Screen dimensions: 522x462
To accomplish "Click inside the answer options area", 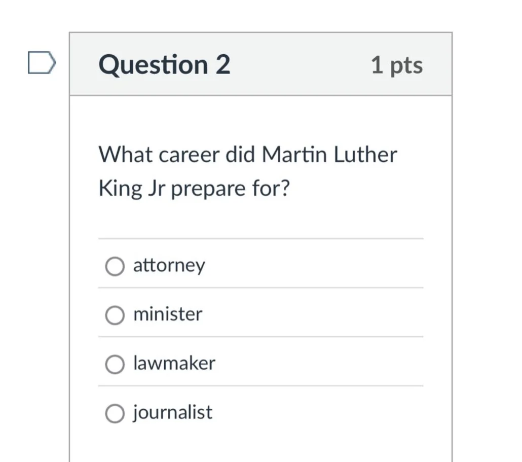I will click(x=260, y=337).
